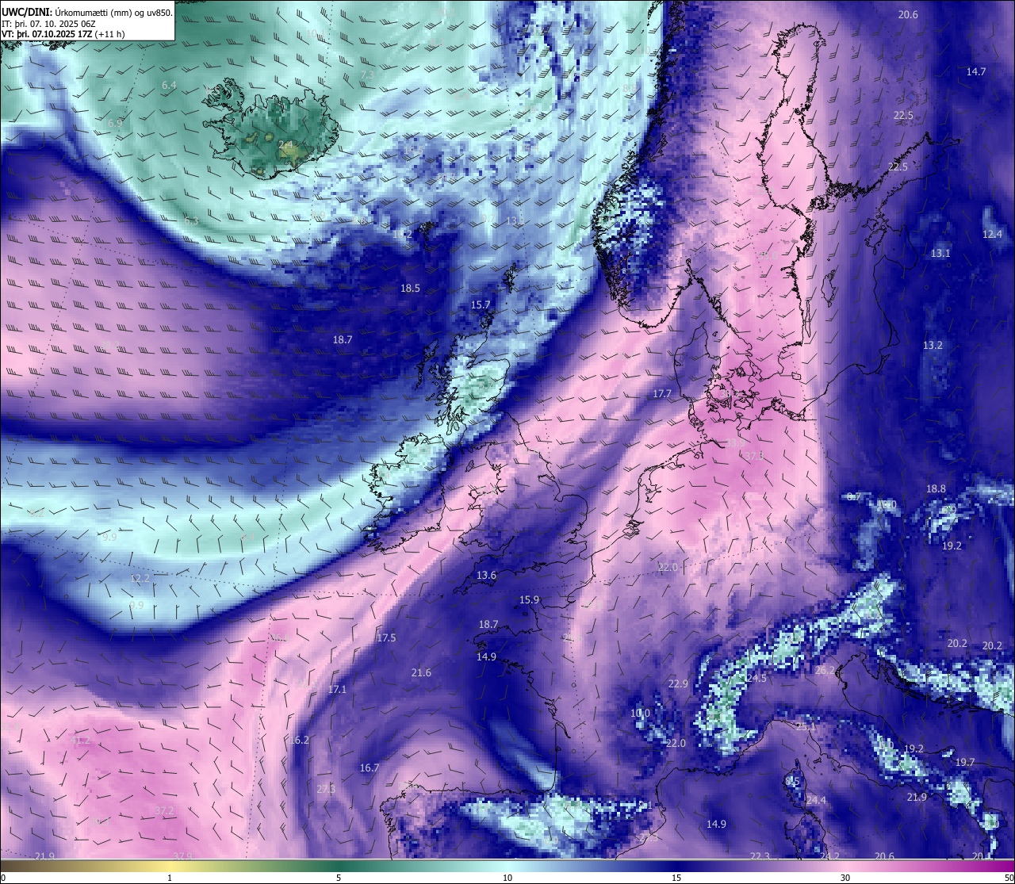Click the 24.4 value label

[815, 800]
